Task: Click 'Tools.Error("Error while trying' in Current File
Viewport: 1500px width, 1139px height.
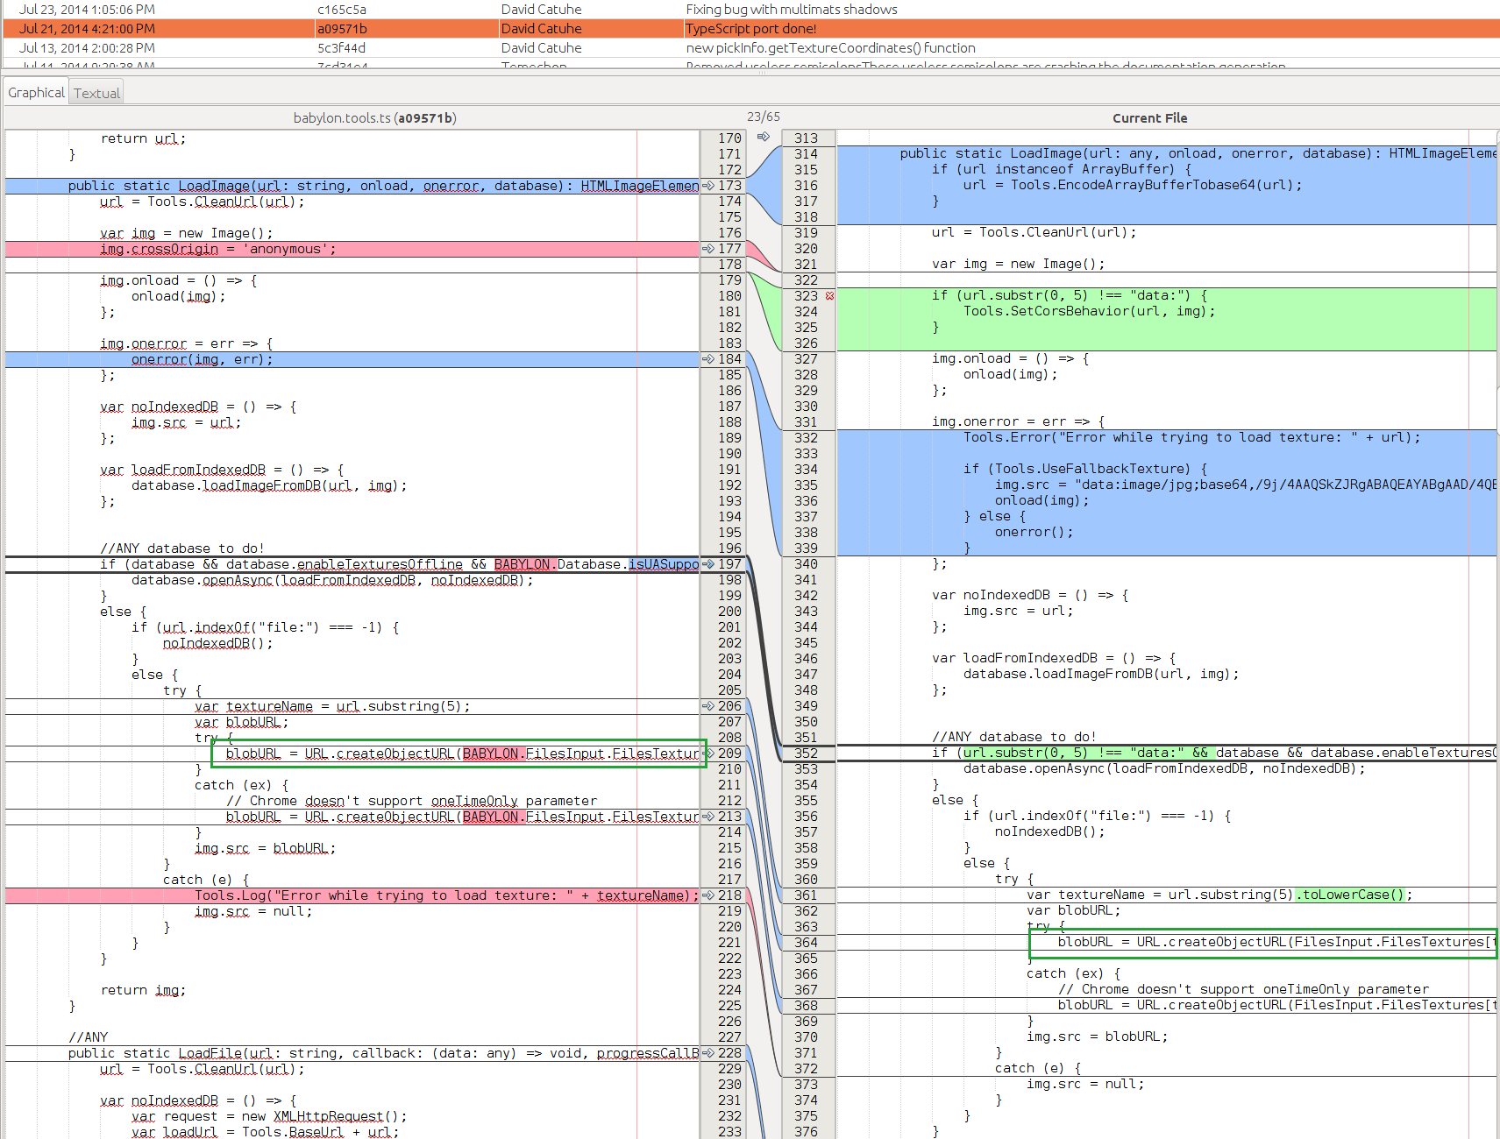Action: pyautogui.click(x=1191, y=437)
